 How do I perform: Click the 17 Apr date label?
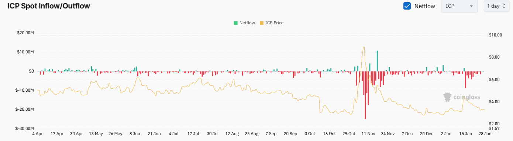click(x=57, y=134)
